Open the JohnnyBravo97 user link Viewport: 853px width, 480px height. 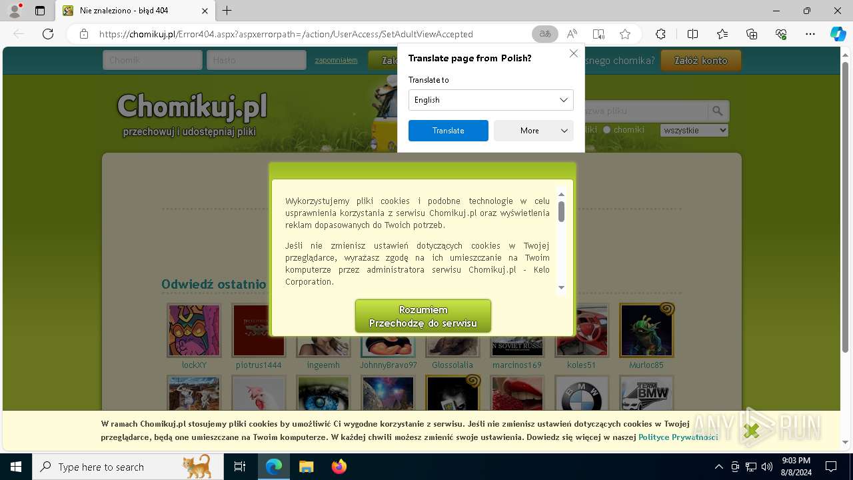[389, 365]
